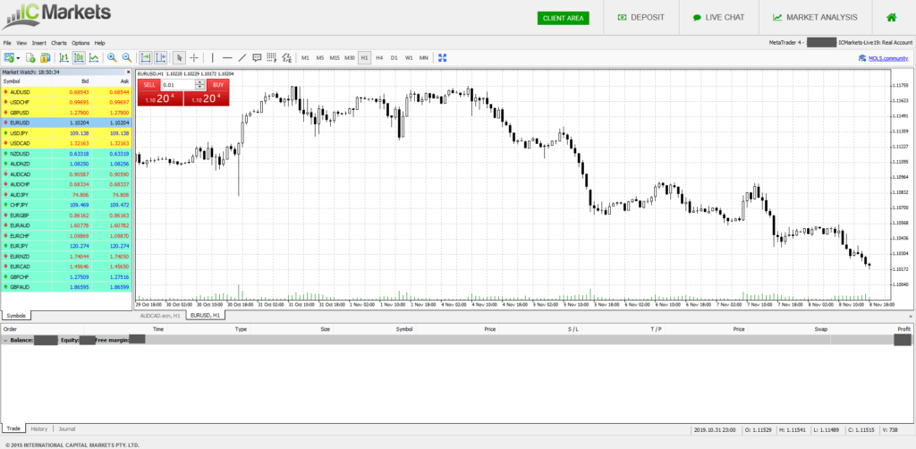Viewport: 916px width, 449px height.
Task: Click the green home icon
Action: (892, 18)
